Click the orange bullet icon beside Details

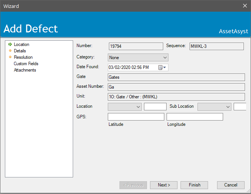10,51
